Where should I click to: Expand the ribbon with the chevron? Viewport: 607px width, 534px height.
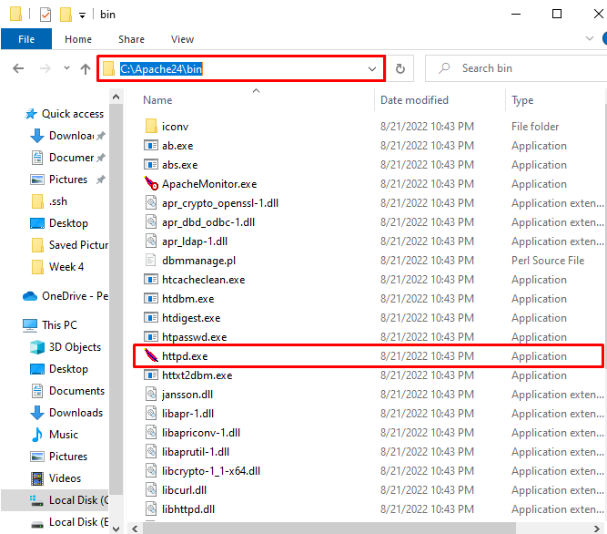589,38
